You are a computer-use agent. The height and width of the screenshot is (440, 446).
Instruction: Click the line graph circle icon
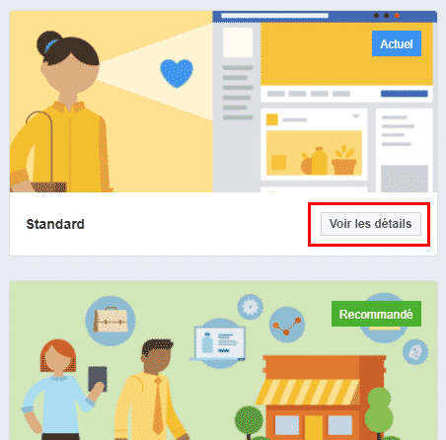coord(287,326)
